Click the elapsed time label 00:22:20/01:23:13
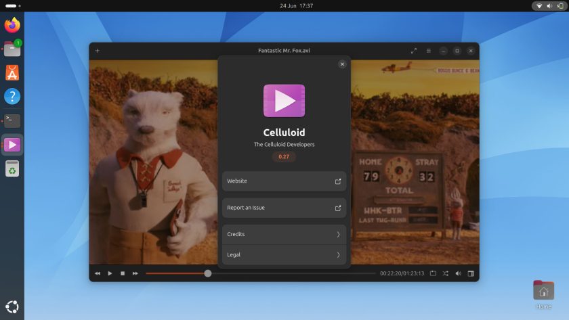This screenshot has height=320, width=569. tap(402, 273)
